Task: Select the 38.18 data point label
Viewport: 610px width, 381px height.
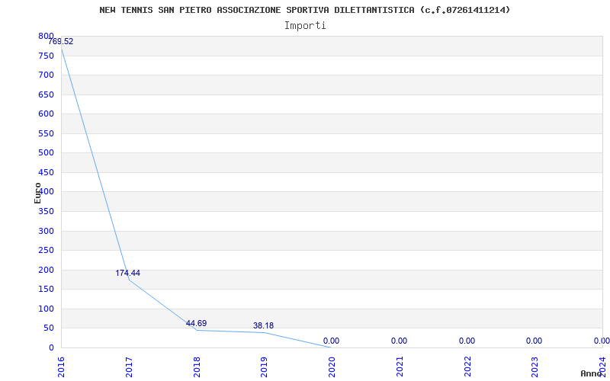Action: tap(263, 326)
